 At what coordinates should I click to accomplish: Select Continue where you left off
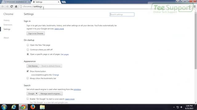click(x=28, y=50)
